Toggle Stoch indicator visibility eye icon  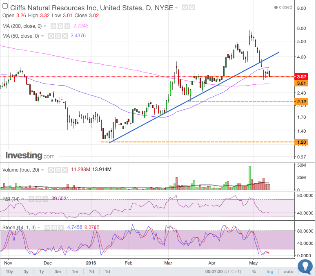[x=47, y=228]
